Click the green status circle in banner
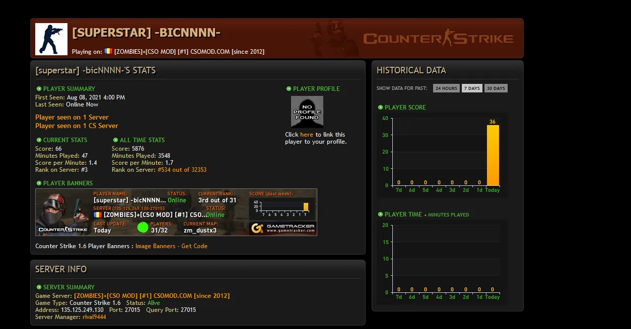This screenshot has width=631, height=329. coord(143,228)
